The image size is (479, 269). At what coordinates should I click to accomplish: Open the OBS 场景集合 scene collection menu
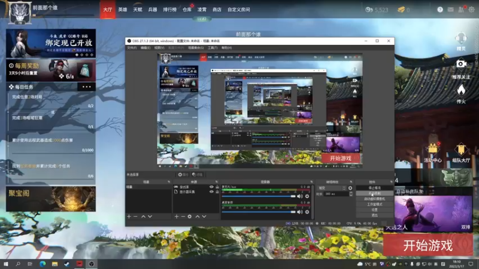click(x=196, y=48)
